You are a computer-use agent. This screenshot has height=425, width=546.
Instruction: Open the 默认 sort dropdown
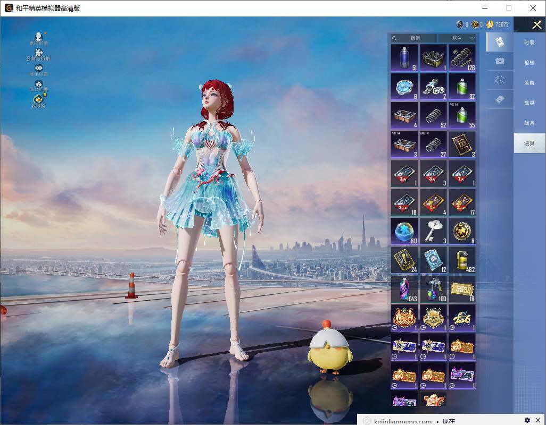pos(458,38)
